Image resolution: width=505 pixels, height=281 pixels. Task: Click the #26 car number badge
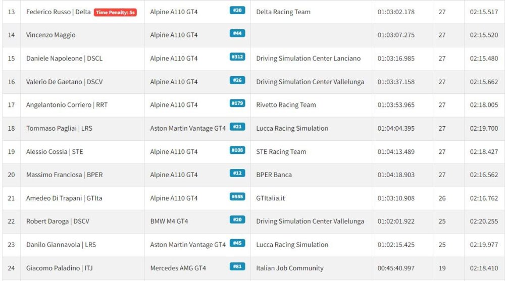(x=237, y=80)
